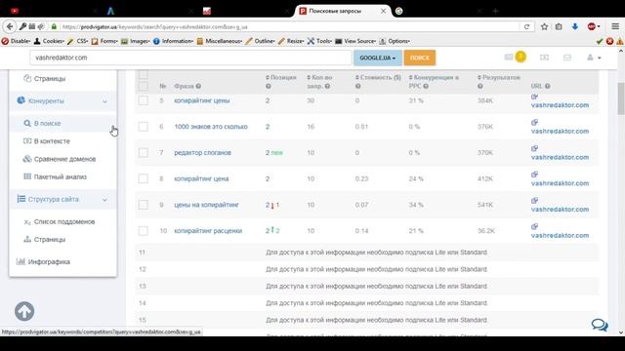Open external link icon for копирайтинг цены row
Image resolution: width=625 pixels, height=351 pixels.
[x=534, y=97]
